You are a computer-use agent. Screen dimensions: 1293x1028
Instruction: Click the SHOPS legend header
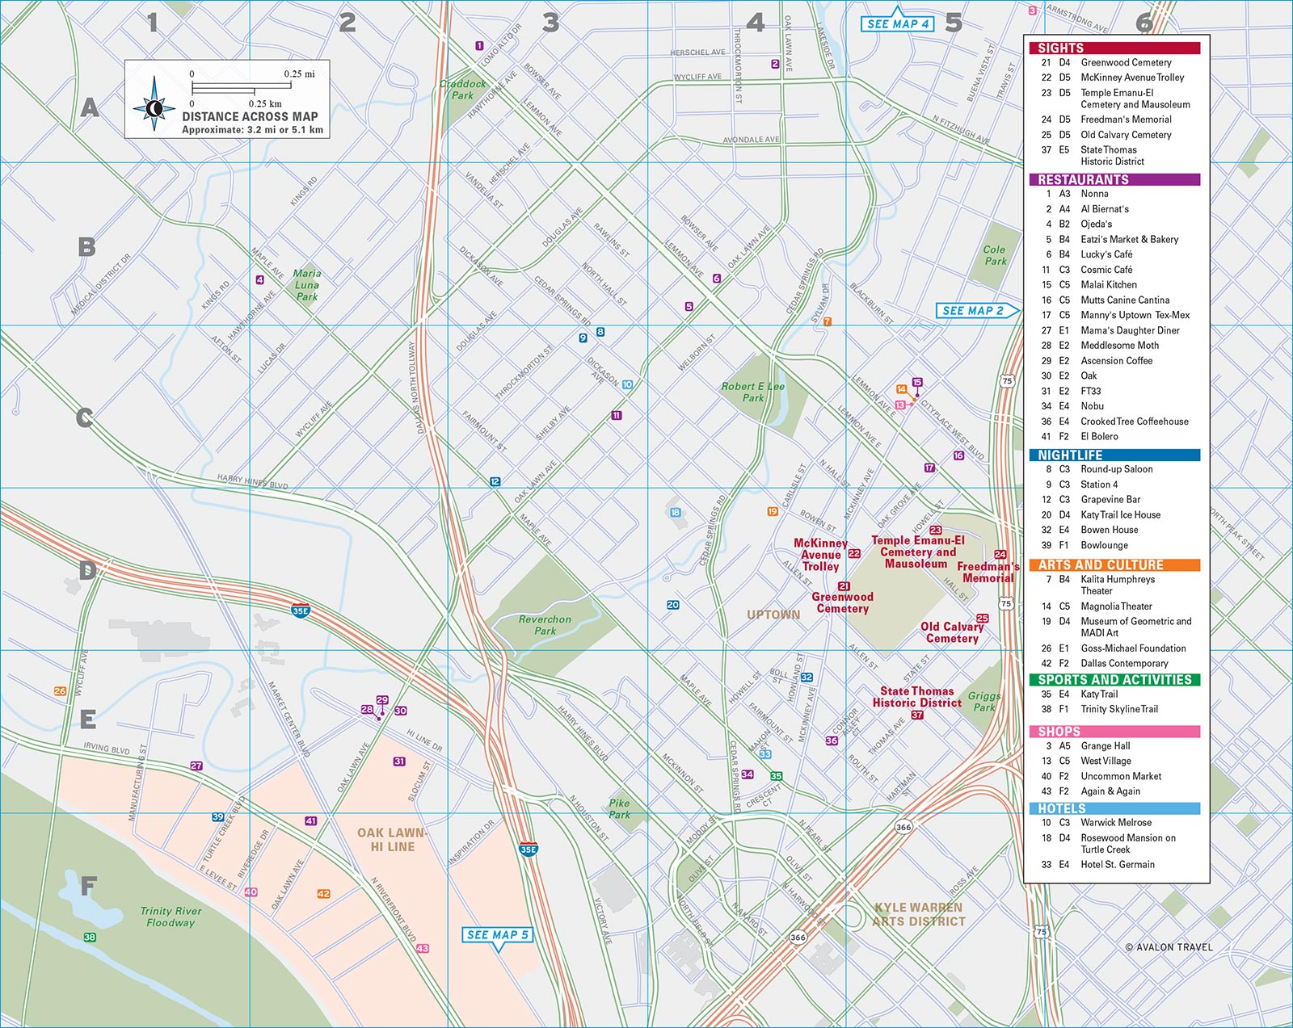1114,731
